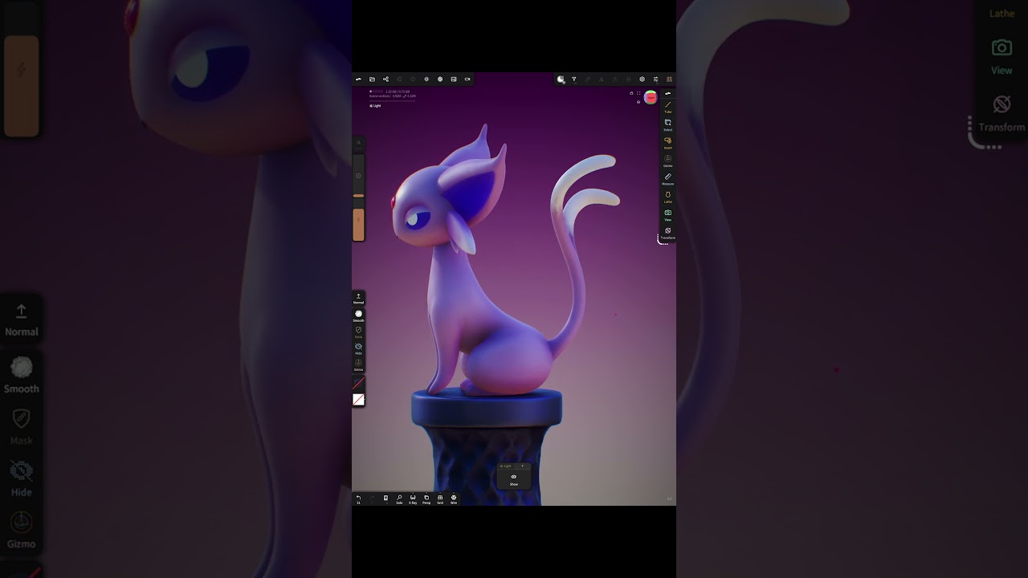Image resolution: width=1028 pixels, height=578 pixels.
Task: Open the Insert tool
Action: click(x=668, y=142)
